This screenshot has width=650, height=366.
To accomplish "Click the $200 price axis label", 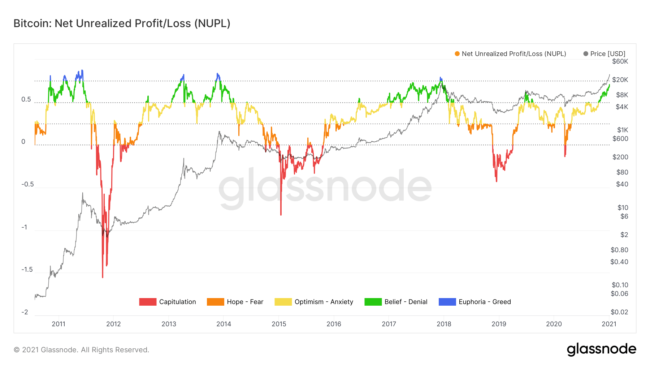I will coord(620,157).
